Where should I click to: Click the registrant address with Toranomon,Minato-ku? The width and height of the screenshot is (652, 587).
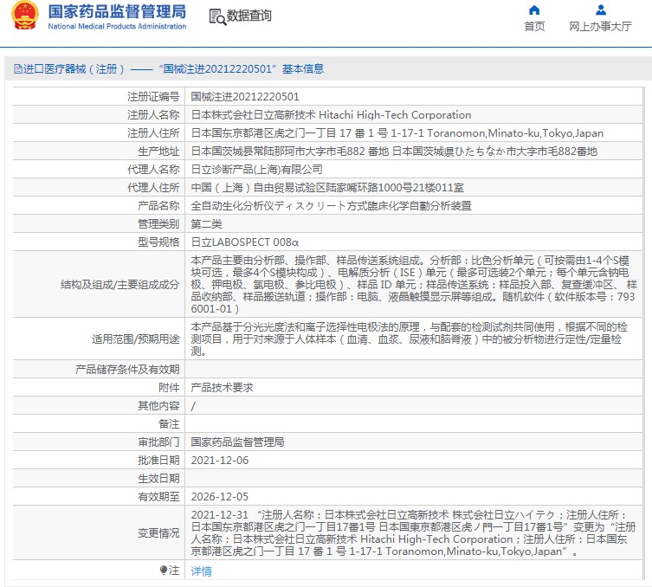click(x=397, y=133)
